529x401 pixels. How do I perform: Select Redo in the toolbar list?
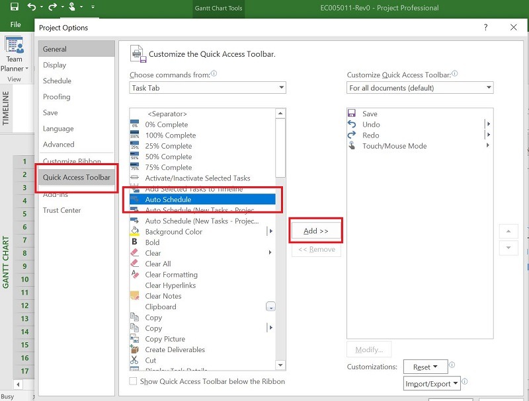pos(420,135)
